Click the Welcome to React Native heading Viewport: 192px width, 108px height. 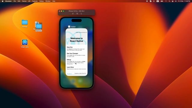76,40
